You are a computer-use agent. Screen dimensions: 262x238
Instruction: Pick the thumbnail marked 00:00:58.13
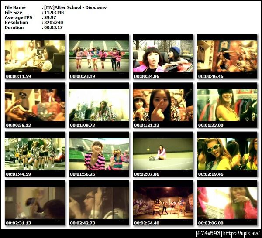[x=35, y=105]
